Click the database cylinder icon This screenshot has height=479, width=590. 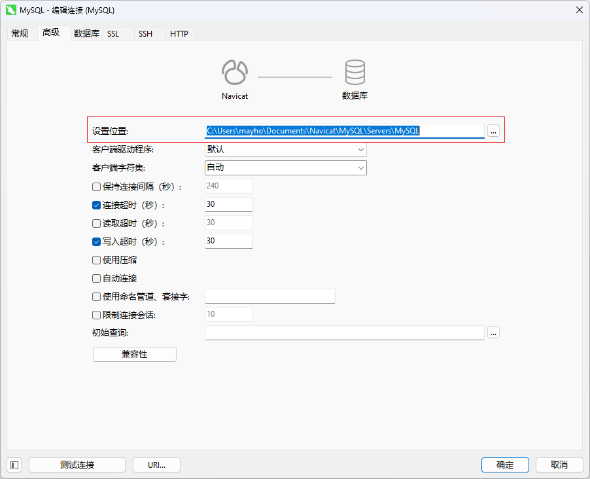(x=355, y=72)
